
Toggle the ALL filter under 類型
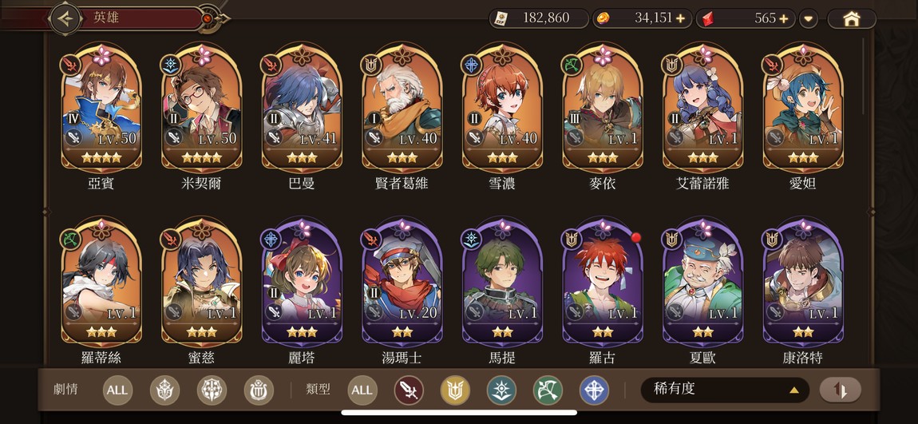(x=362, y=390)
